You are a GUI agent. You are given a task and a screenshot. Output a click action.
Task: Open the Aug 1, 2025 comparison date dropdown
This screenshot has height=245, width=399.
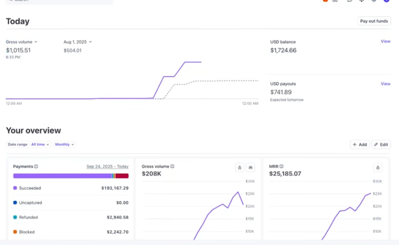coord(78,42)
